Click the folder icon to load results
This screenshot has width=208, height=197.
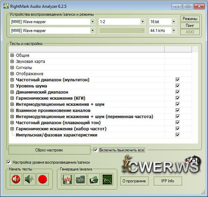coord(94,180)
